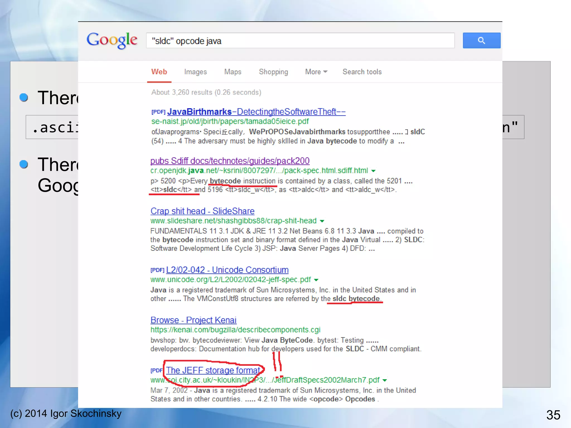Expand arrow beside slideshare.net URL
The image size is (571, 428).
(322, 221)
